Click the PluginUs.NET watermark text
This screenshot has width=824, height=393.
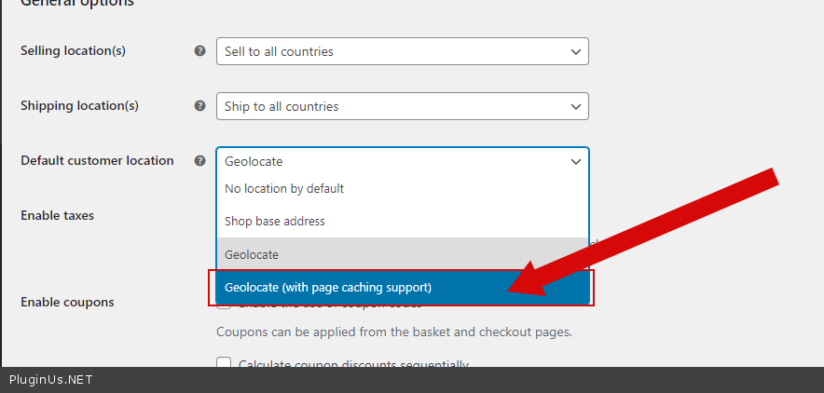pos(51,380)
